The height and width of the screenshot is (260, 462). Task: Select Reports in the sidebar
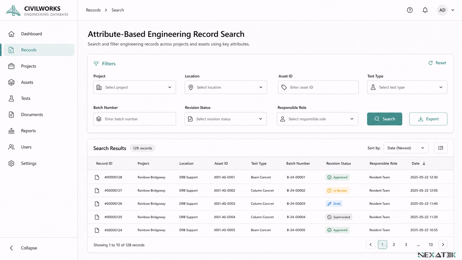tap(39, 131)
